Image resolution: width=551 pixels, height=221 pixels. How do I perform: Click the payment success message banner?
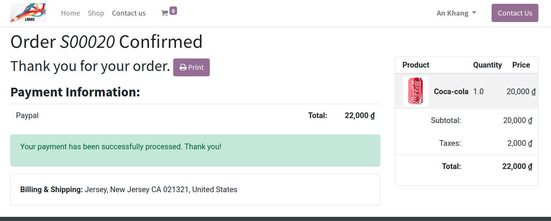click(x=195, y=150)
